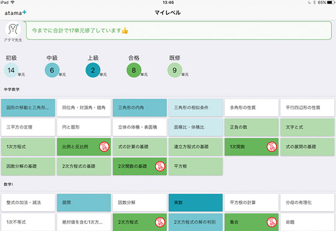Screen dimensions: 336x231
Task: Open the 平方根 unit tile
Action: pyautogui.click(x=196, y=167)
